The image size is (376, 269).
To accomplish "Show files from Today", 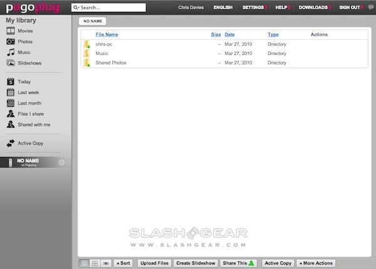I will [24, 82].
